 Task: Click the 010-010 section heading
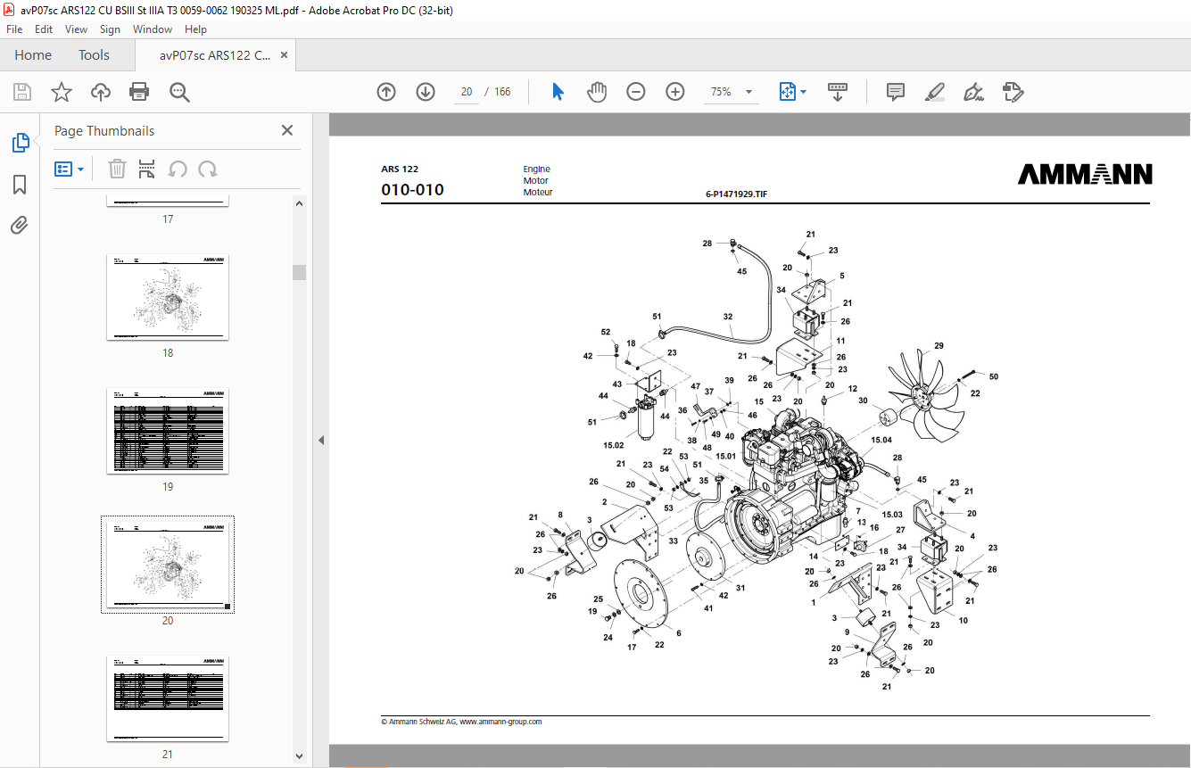tap(412, 190)
